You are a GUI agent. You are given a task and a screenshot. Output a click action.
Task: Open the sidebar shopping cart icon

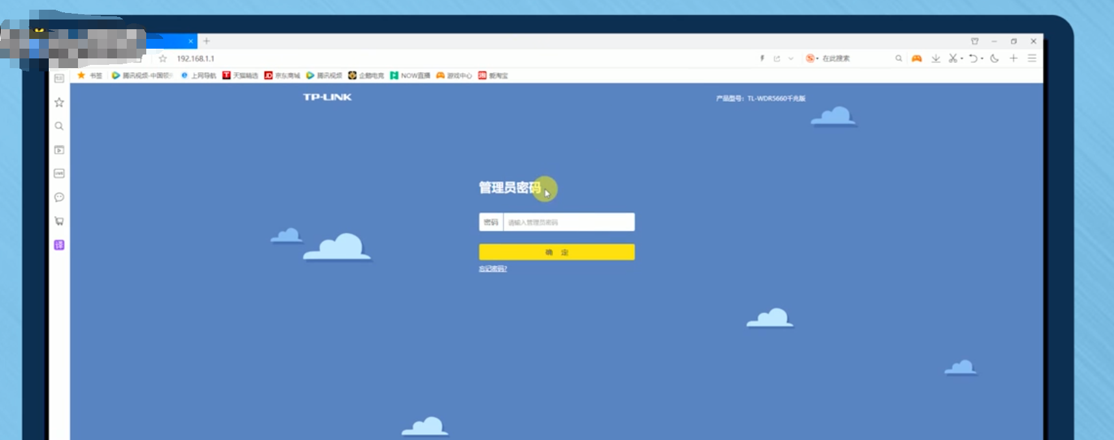tap(59, 221)
